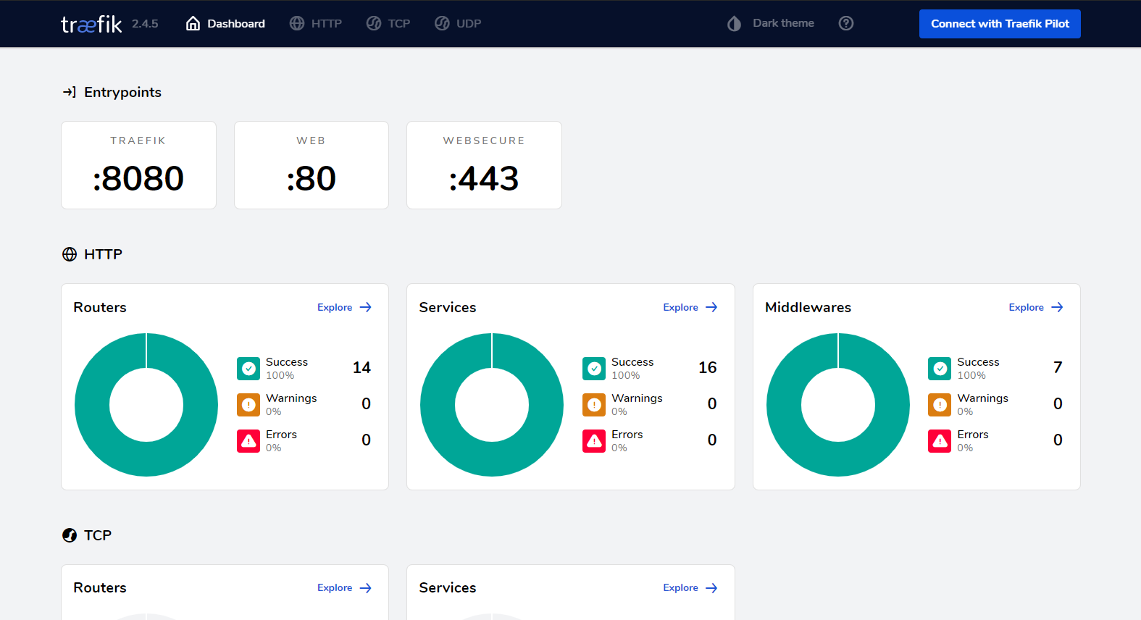The height and width of the screenshot is (620, 1141).
Task: Click the Traefik logo
Action: (x=91, y=24)
